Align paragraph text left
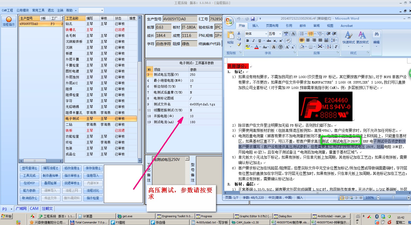411x225 pixels. (x=302, y=40)
